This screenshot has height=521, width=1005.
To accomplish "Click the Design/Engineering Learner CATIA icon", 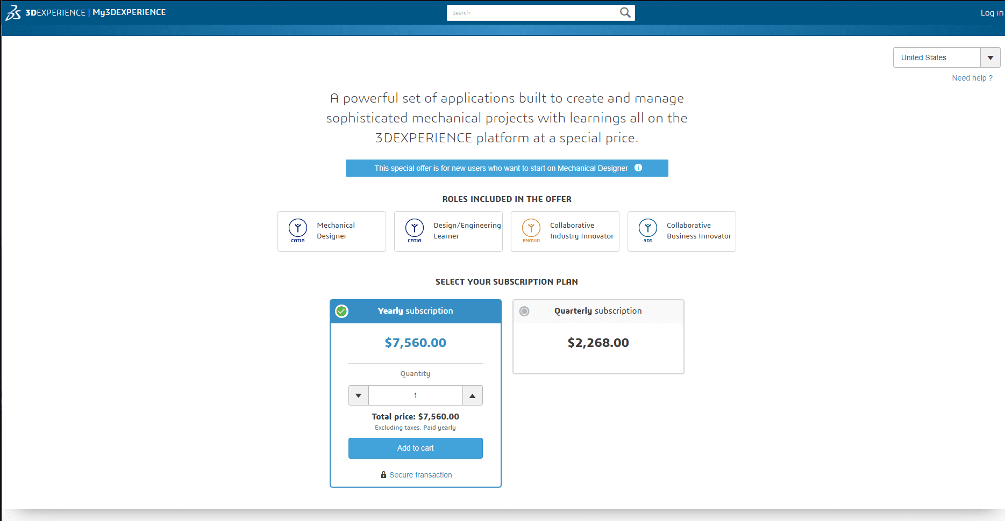I will point(415,230).
